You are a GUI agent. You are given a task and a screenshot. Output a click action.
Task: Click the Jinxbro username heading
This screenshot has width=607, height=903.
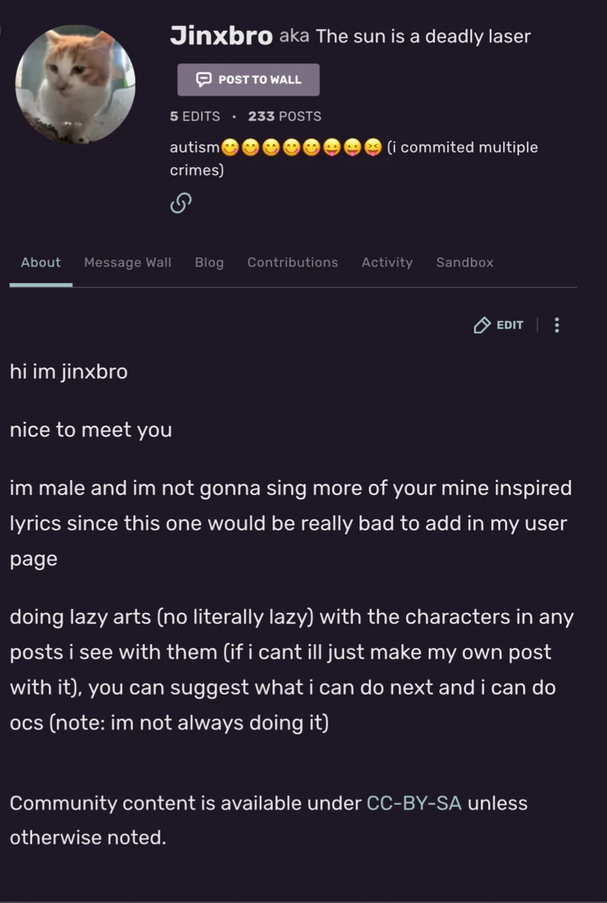pos(221,35)
